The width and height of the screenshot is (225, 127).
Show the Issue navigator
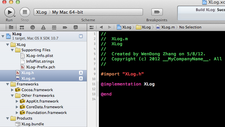(x=43, y=27)
